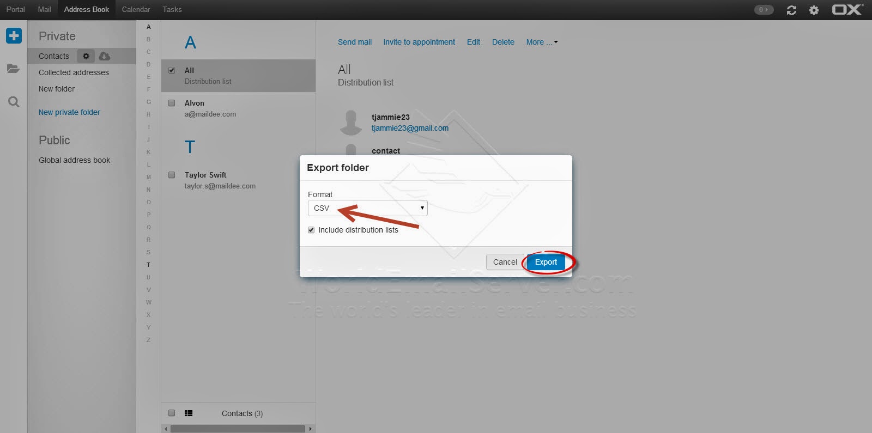Open the top bar settings gear
872x433 pixels.
(814, 10)
